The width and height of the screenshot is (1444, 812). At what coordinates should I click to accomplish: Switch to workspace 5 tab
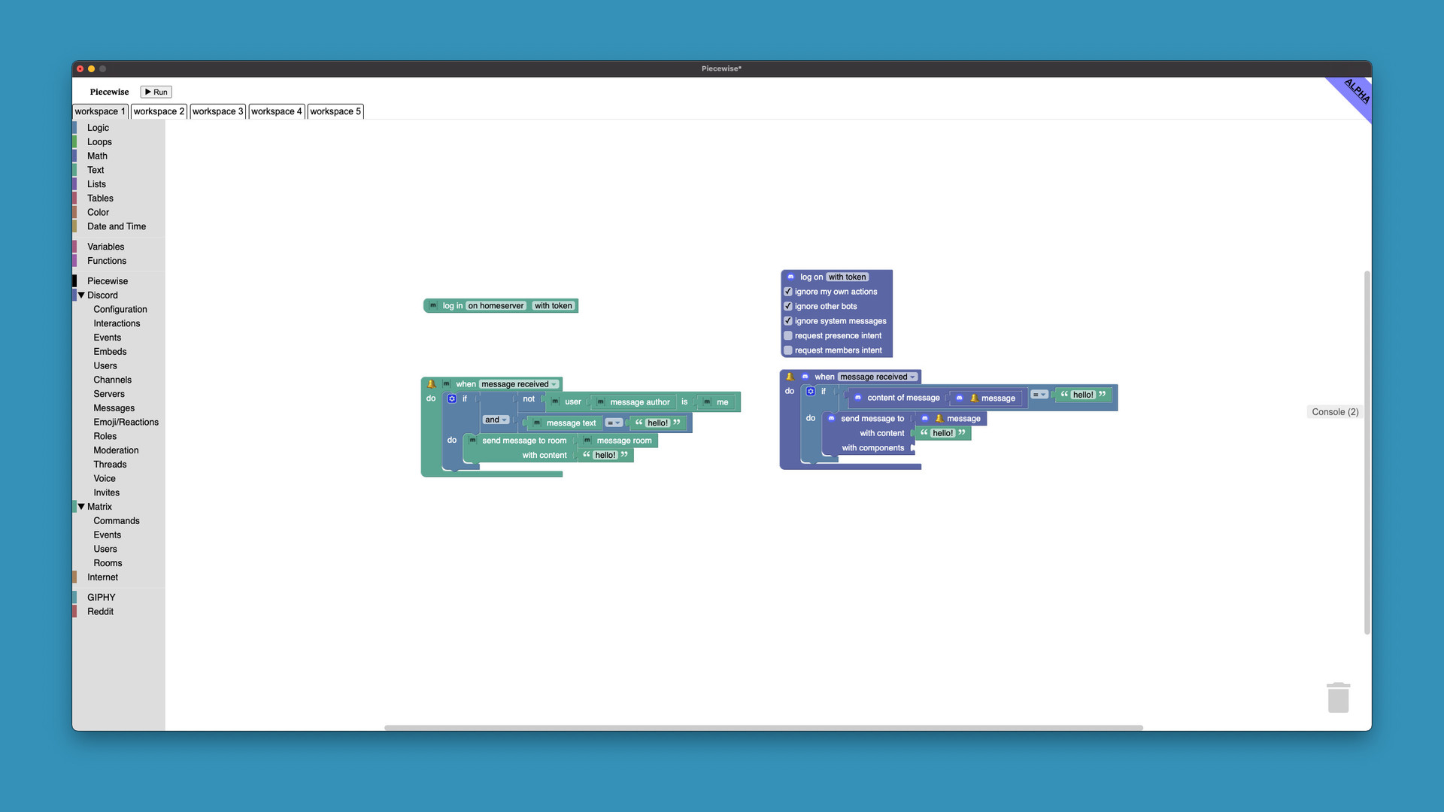[x=335, y=111]
